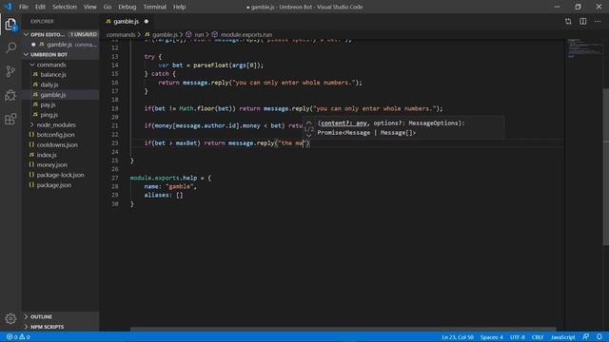Click Ln 23, Col 50 status item
This screenshot has width=609, height=342.
(458, 337)
